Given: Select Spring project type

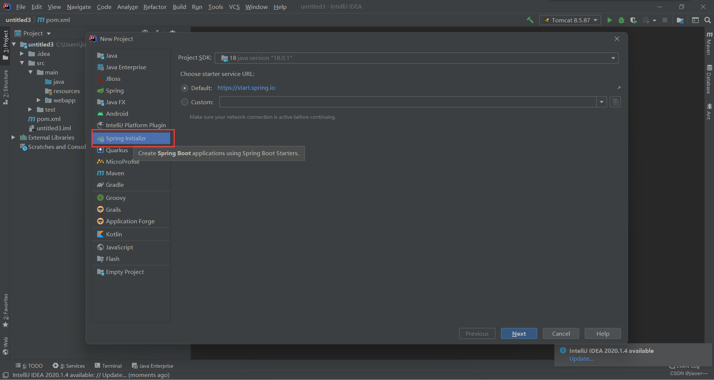Looking at the screenshot, I should click(131, 90).
